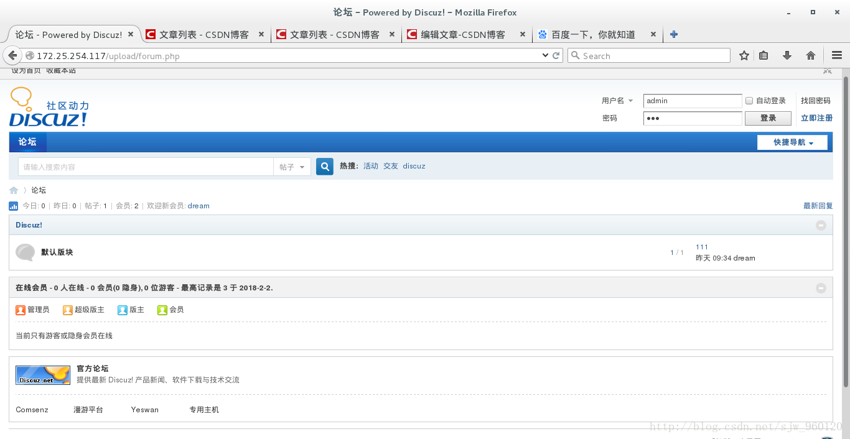This screenshot has width=850, height=439.
Task: Click the speech bubble icon beside 默认版块
Action: click(x=26, y=252)
